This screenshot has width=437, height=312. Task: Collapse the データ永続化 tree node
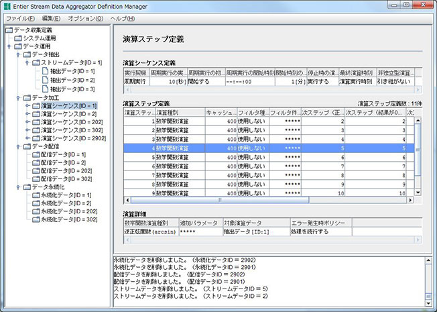pos(17,187)
